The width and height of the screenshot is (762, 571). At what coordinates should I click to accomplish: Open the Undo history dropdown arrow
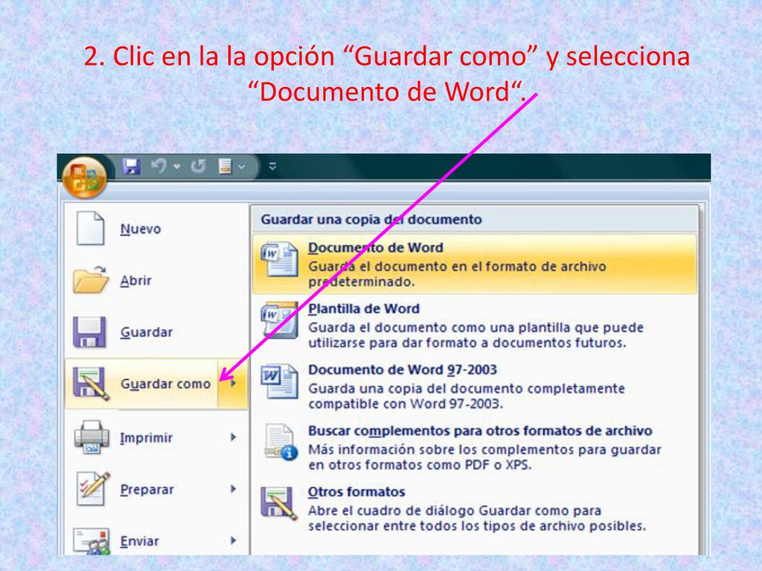click(x=177, y=167)
